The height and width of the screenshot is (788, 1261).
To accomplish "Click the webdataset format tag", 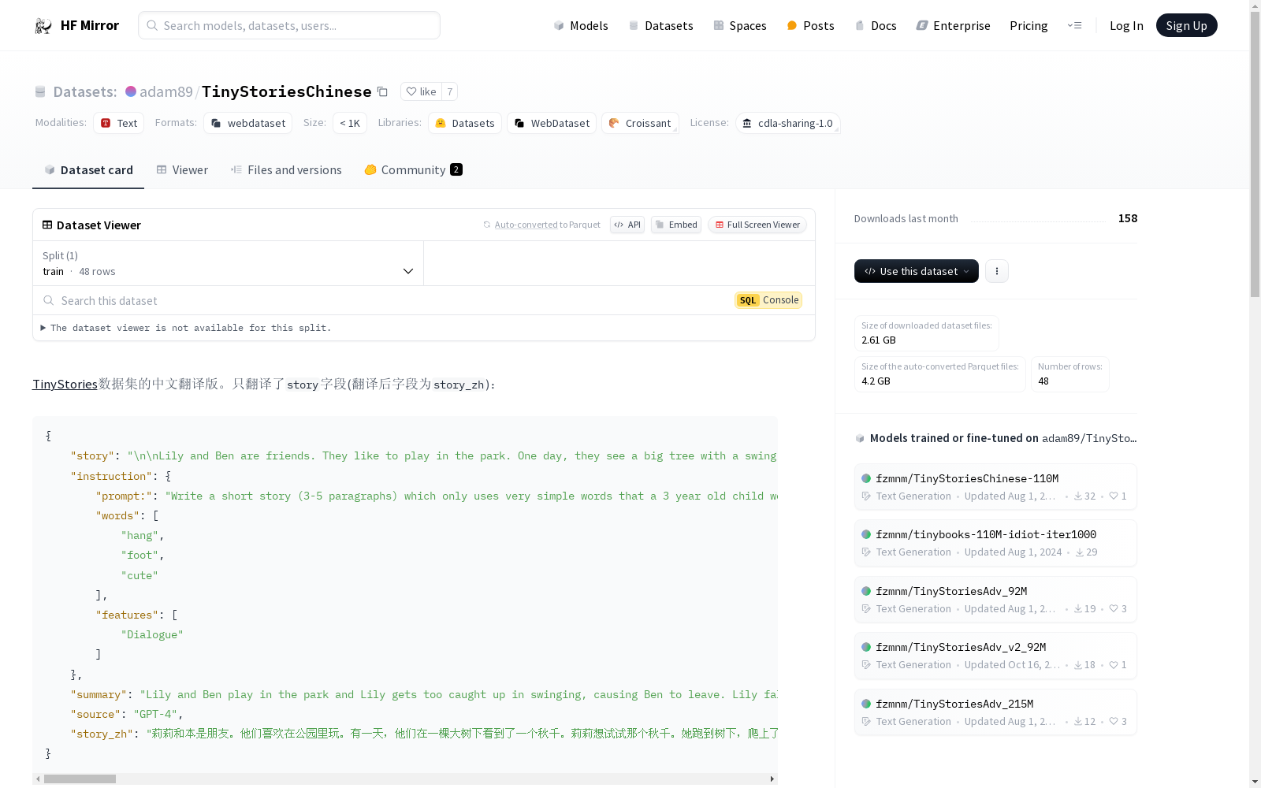I will tap(247, 123).
